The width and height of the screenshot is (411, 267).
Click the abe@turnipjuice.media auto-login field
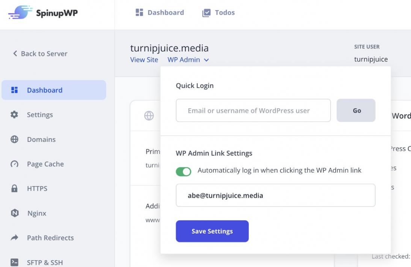(275, 195)
